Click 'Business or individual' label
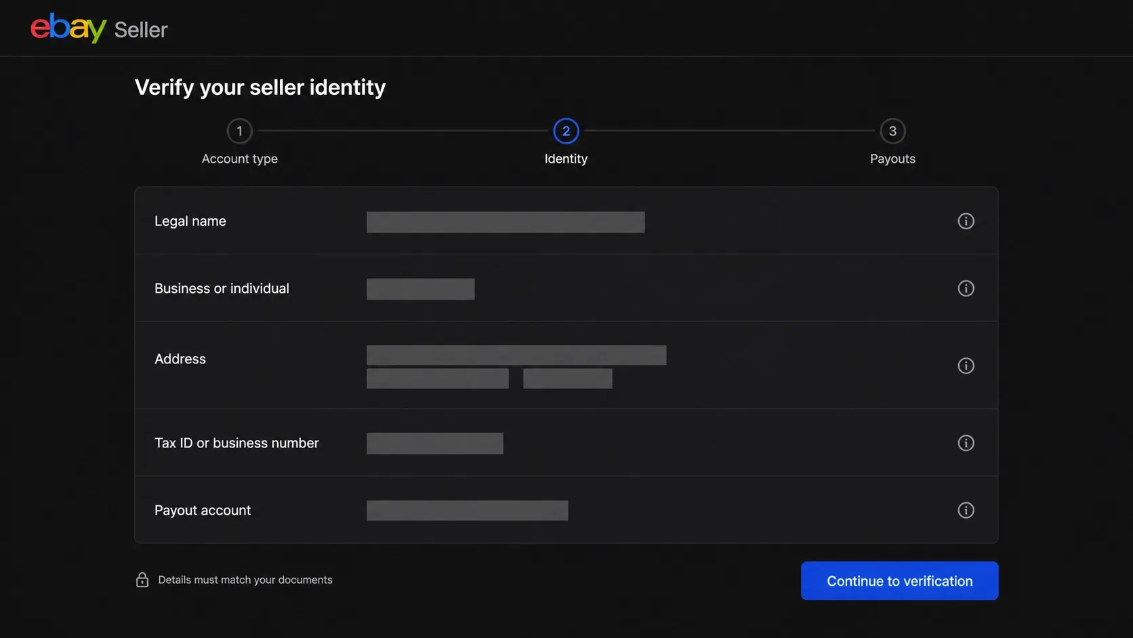The width and height of the screenshot is (1133, 638). pyautogui.click(x=222, y=288)
